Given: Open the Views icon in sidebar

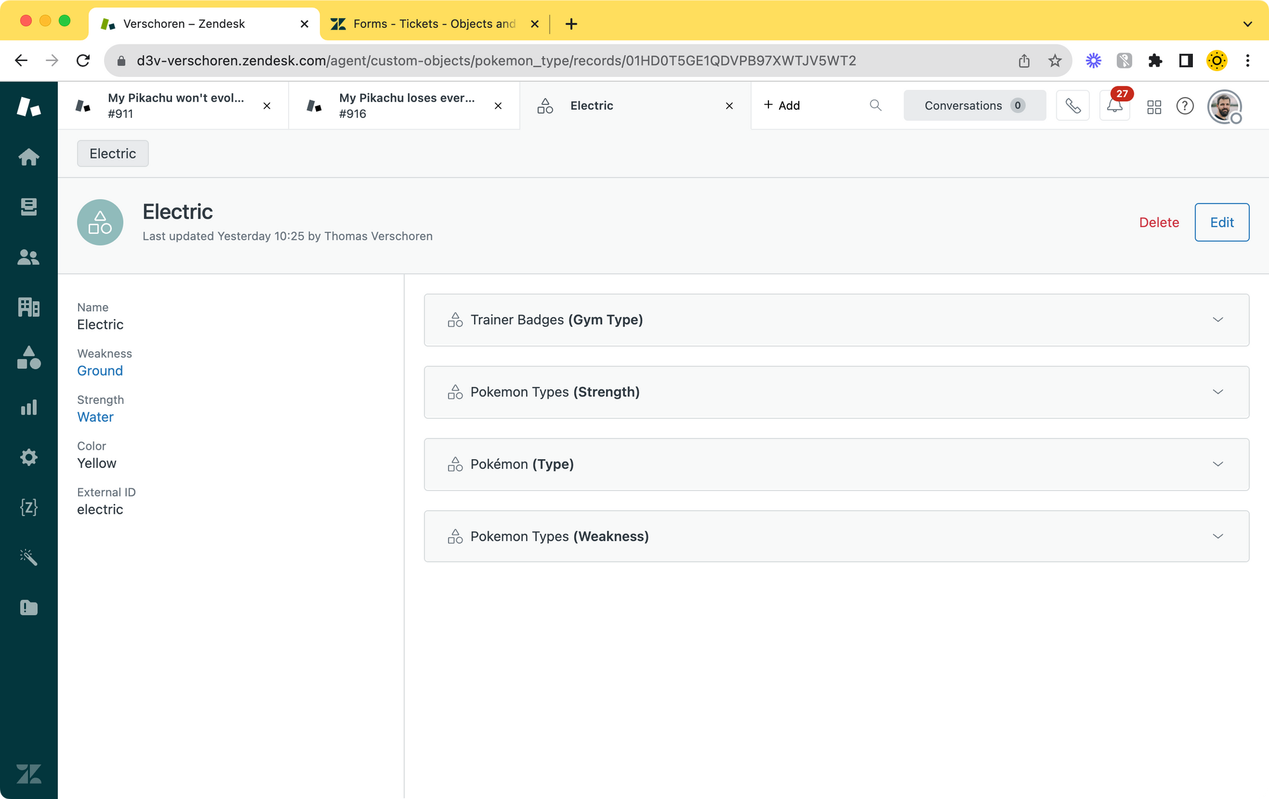Looking at the screenshot, I should [29, 207].
